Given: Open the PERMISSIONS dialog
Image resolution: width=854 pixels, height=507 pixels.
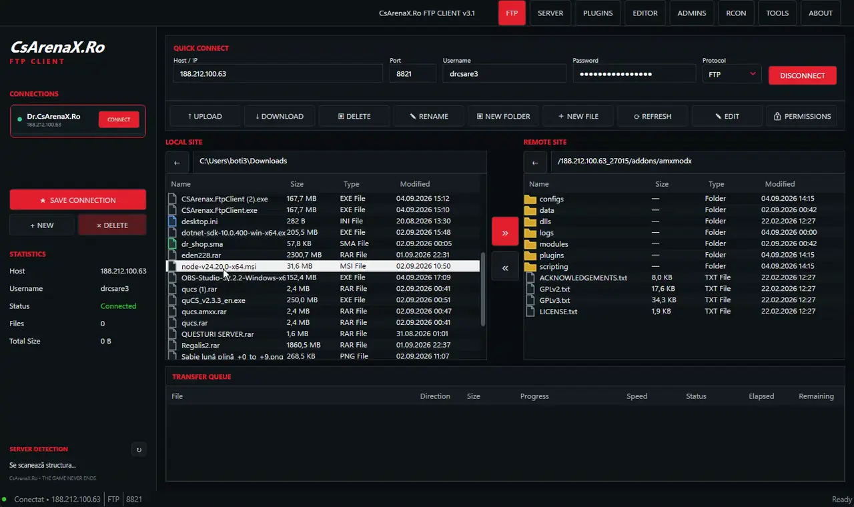Looking at the screenshot, I should [x=802, y=116].
